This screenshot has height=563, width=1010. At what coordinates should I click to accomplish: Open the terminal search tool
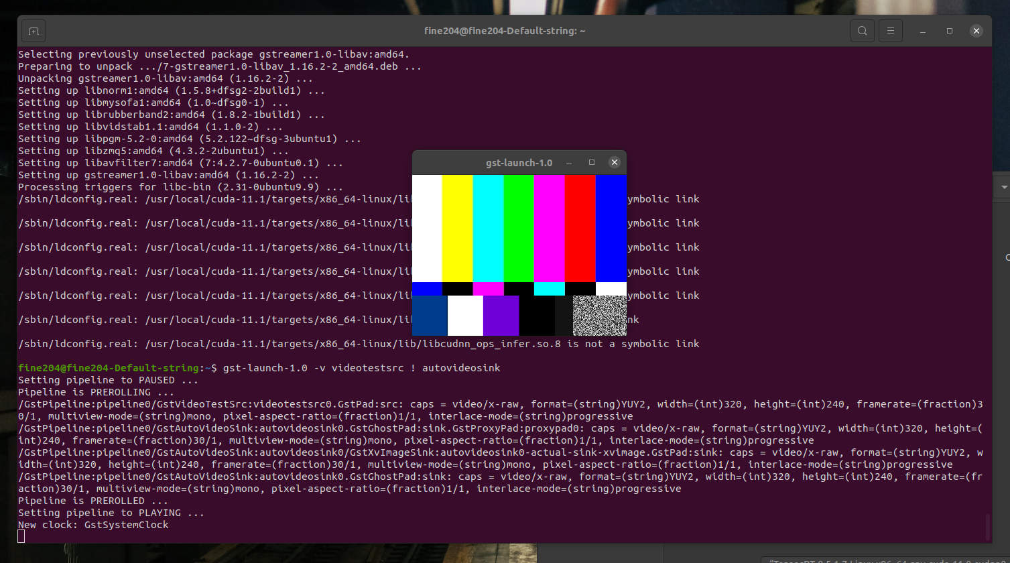(x=862, y=31)
